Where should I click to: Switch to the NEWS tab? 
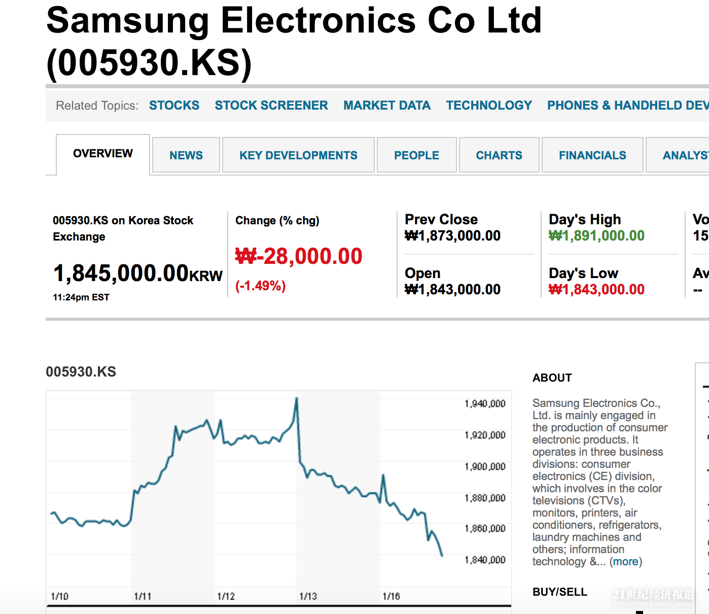[186, 155]
